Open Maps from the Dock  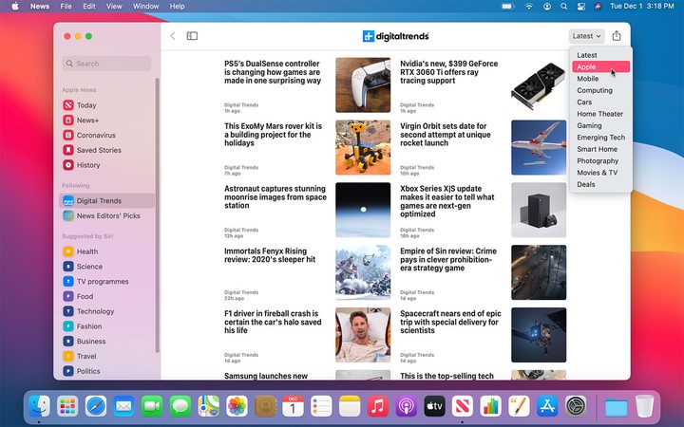[208, 407]
